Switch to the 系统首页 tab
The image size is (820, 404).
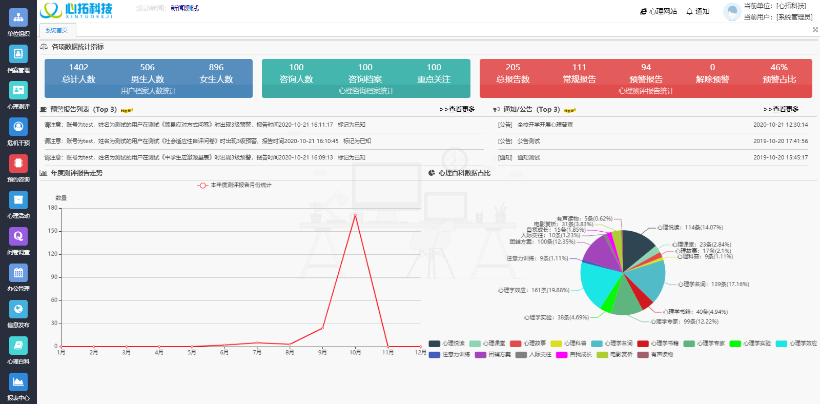tap(57, 30)
